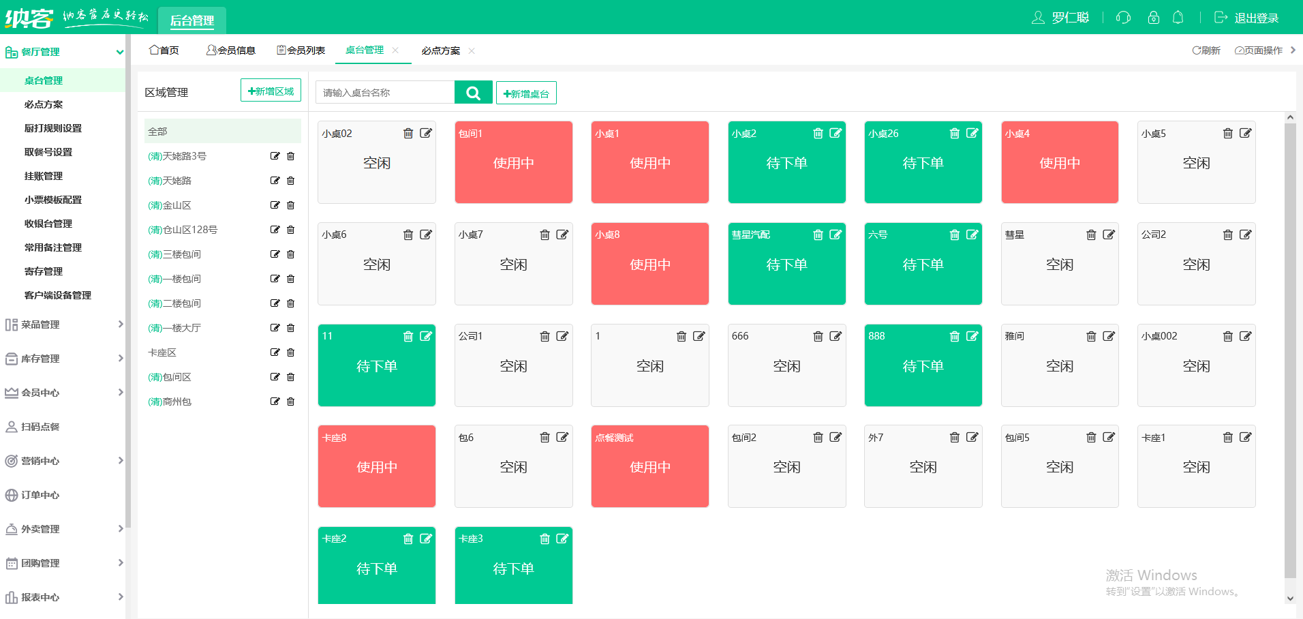Open the notification bell icon

click(1178, 18)
